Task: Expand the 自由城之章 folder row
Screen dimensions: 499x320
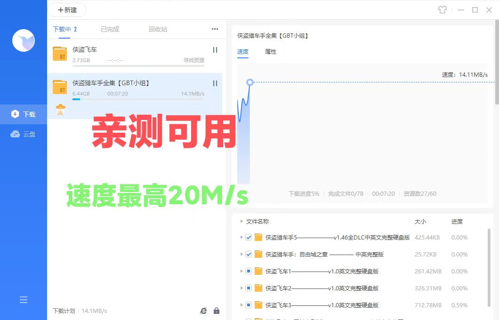Action: pos(241,254)
